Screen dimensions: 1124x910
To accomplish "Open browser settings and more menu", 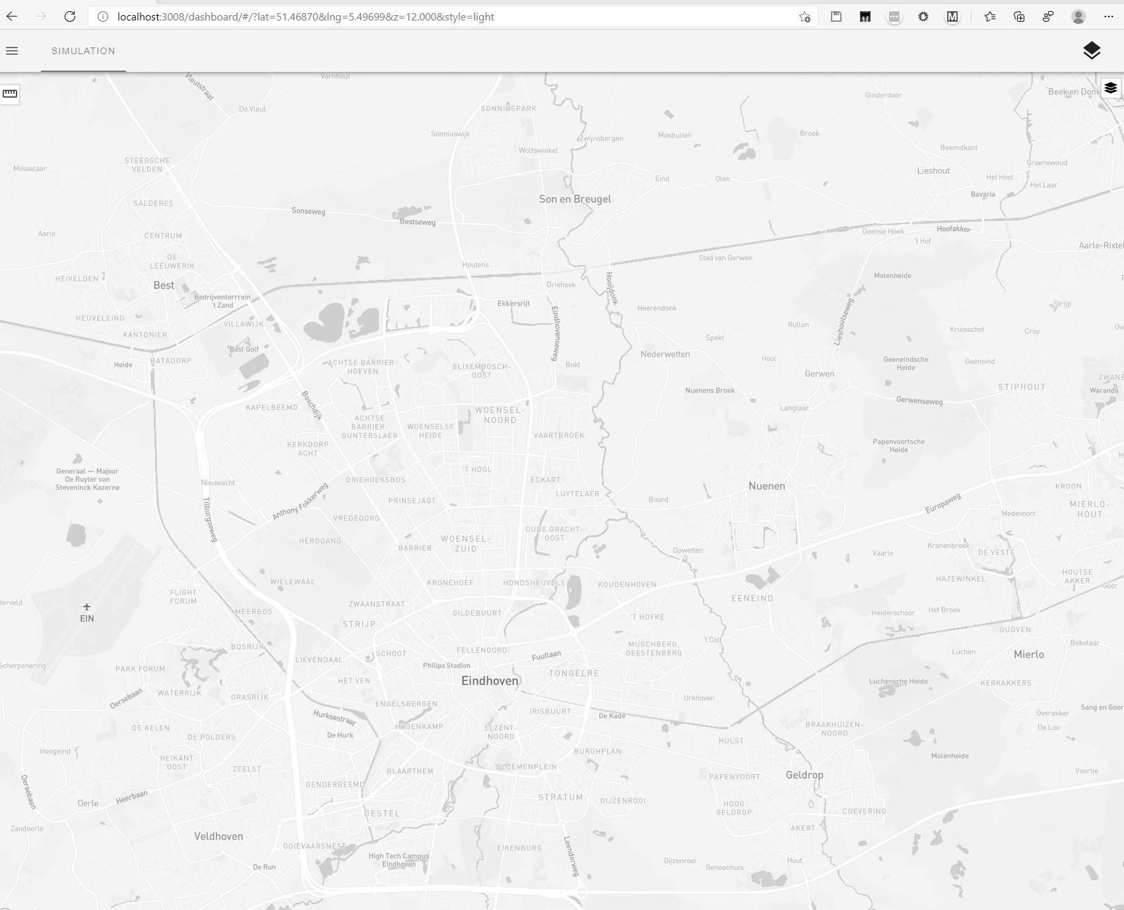I will click(x=1108, y=17).
